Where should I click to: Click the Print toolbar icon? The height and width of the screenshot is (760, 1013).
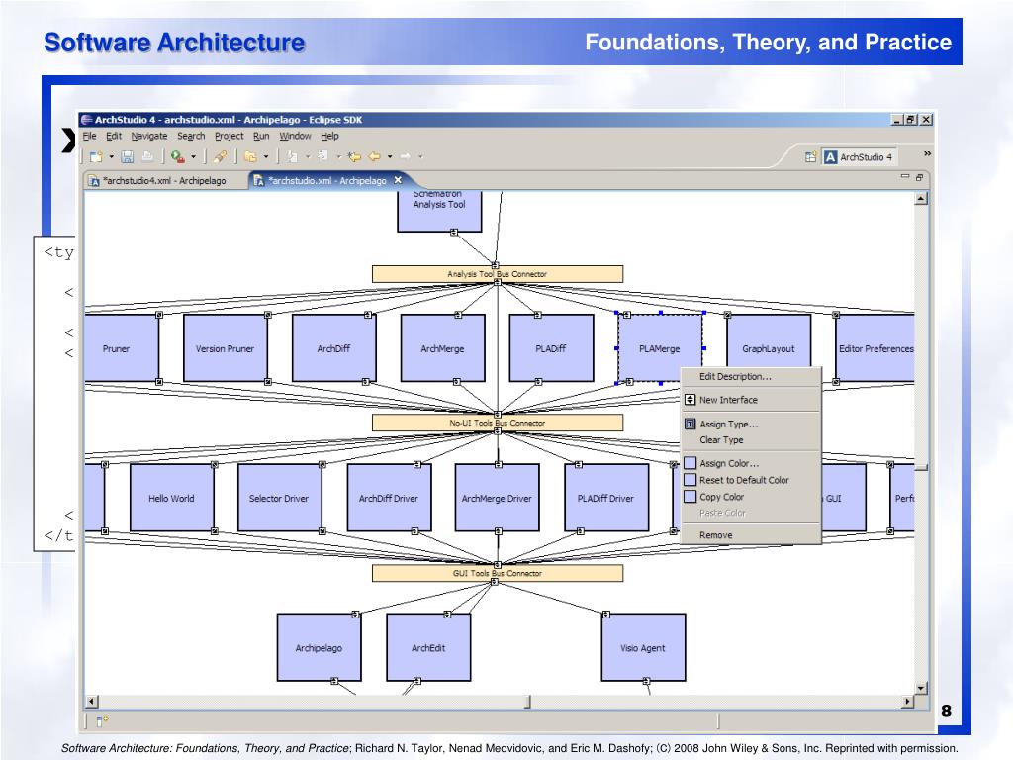click(x=147, y=156)
